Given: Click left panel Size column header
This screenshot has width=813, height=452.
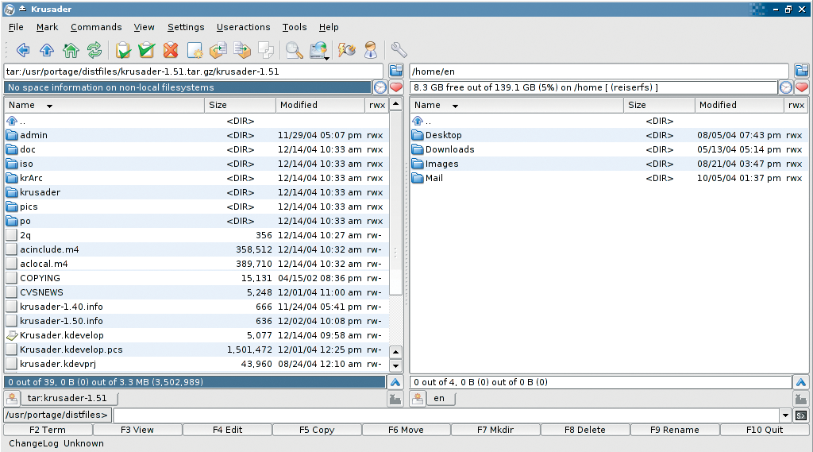Looking at the screenshot, I should pos(240,106).
